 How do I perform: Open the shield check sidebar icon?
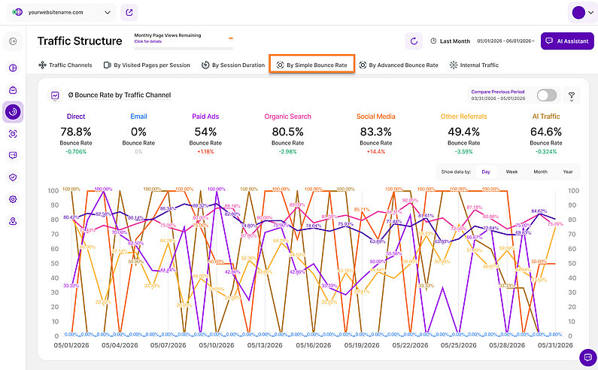point(13,177)
